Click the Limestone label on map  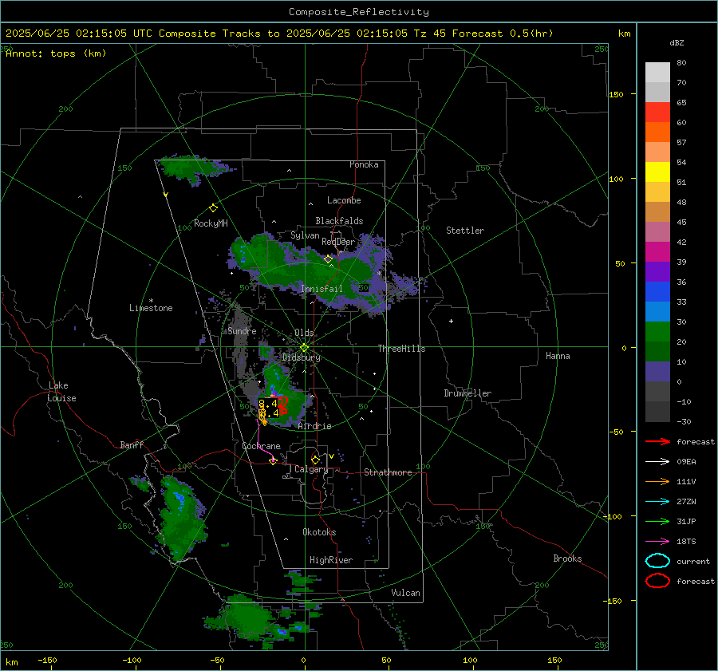click(x=151, y=308)
